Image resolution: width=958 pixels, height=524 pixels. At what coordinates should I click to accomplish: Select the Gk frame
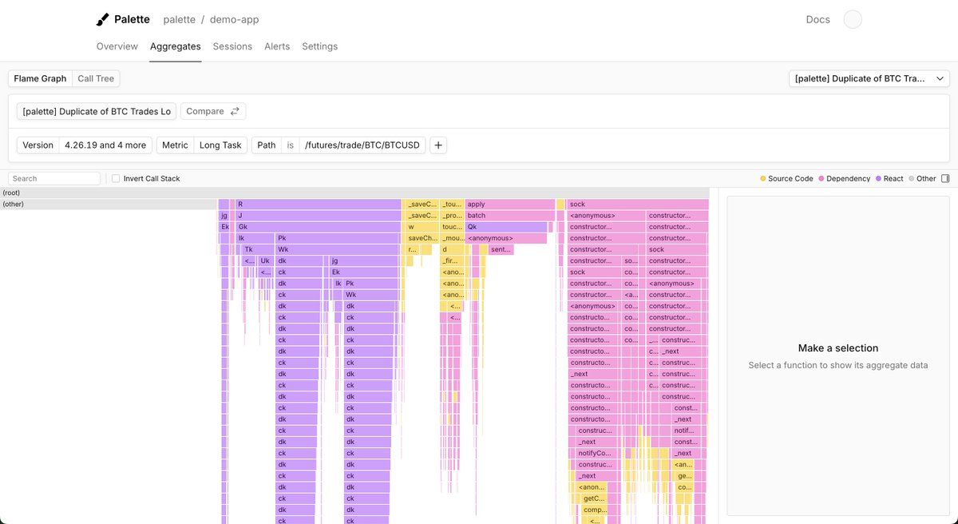point(319,227)
